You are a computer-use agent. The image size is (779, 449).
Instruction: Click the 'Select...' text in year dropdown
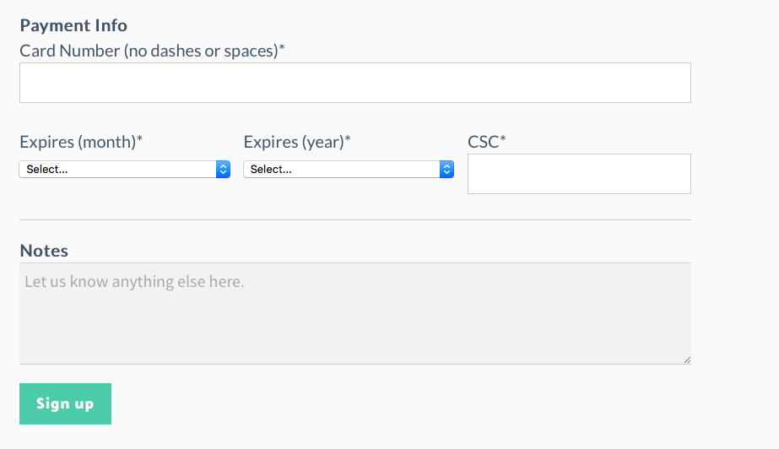coord(271,170)
